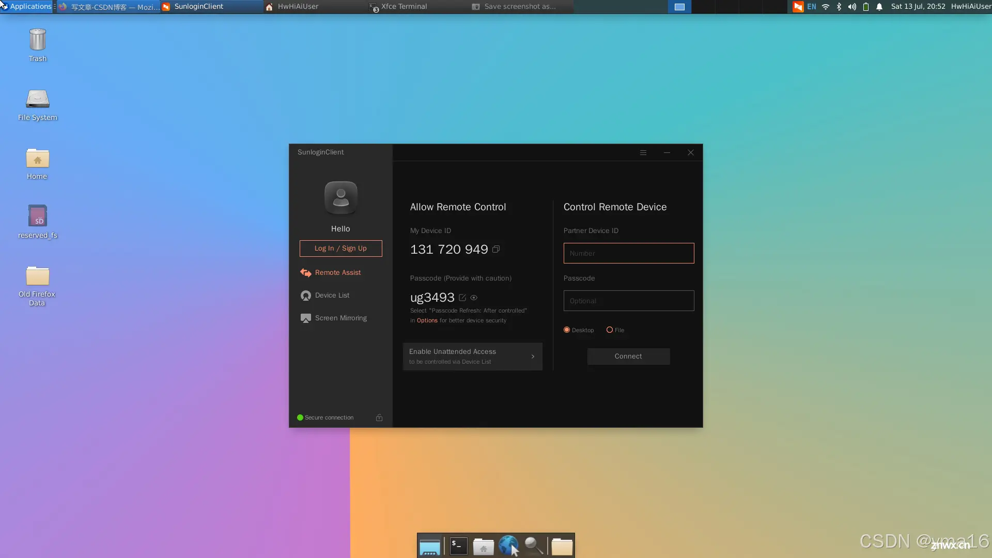Open the SunloginClient taskbar tab

[198, 6]
